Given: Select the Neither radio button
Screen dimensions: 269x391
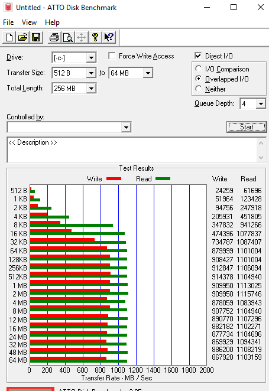Looking at the screenshot, I should point(199,89).
